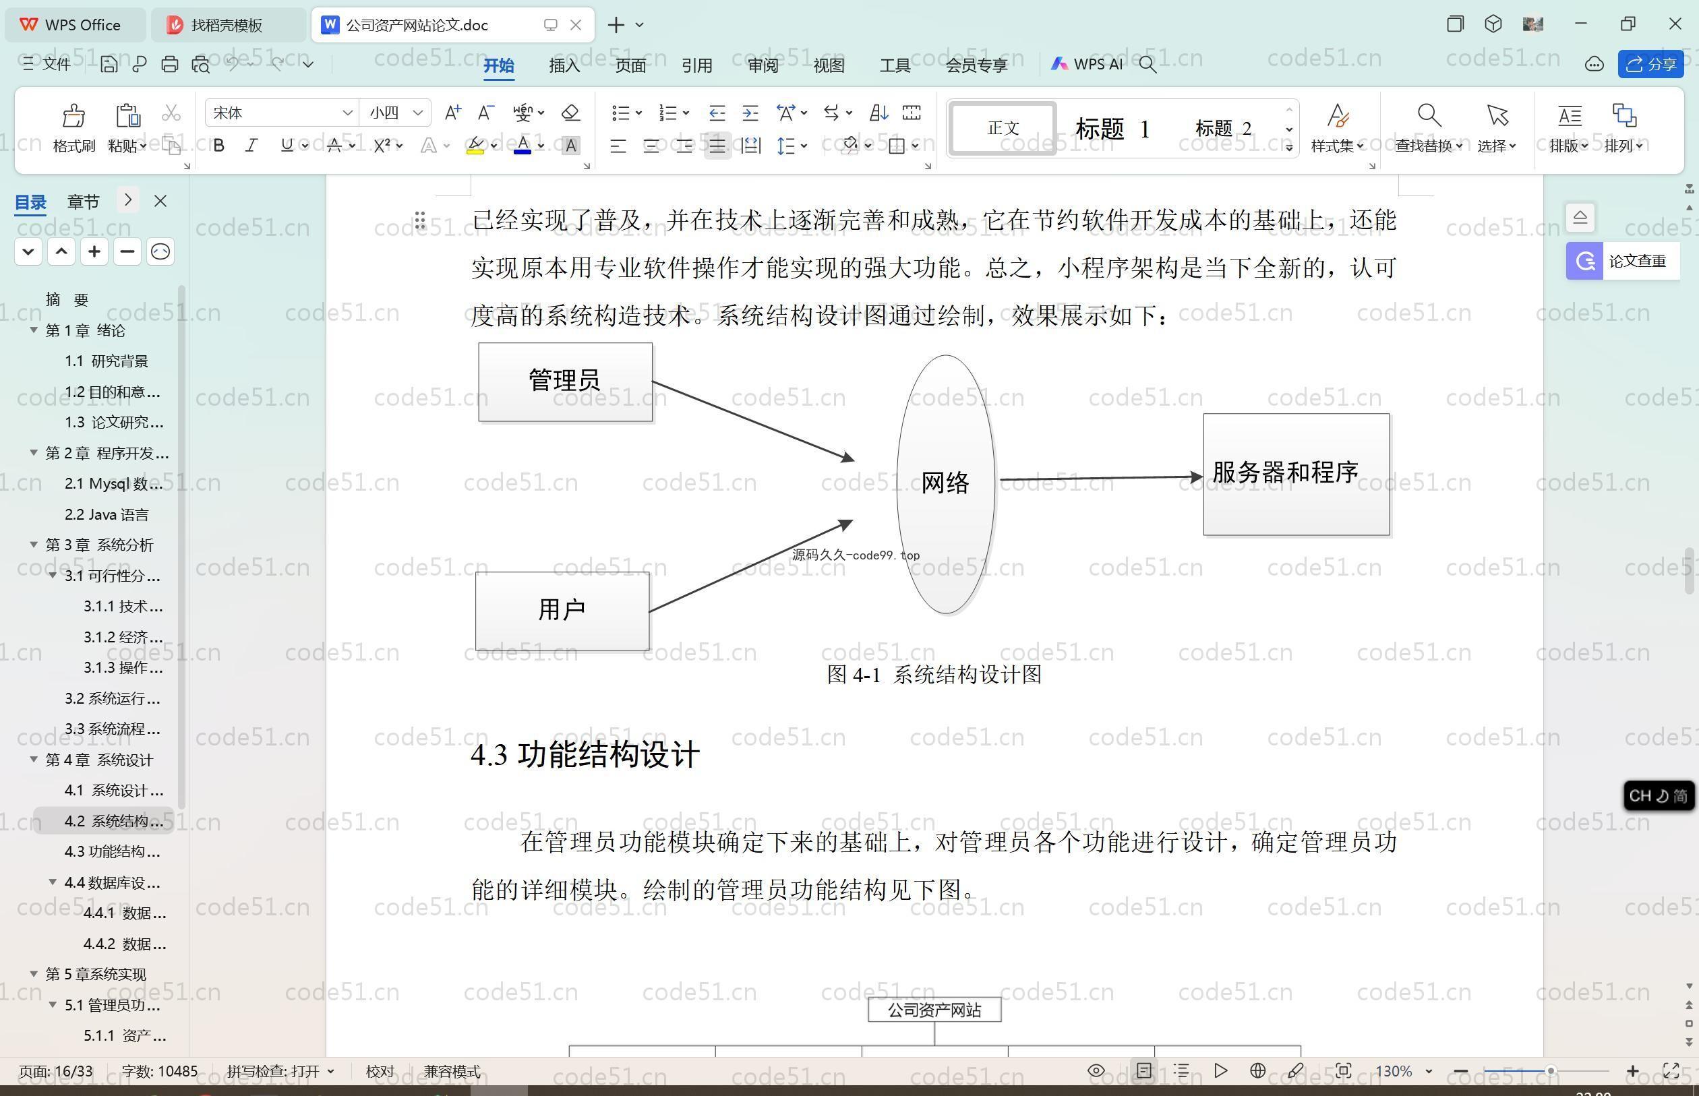The width and height of the screenshot is (1699, 1096).
Task: Click the Increase Indent icon
Action: 750,113
